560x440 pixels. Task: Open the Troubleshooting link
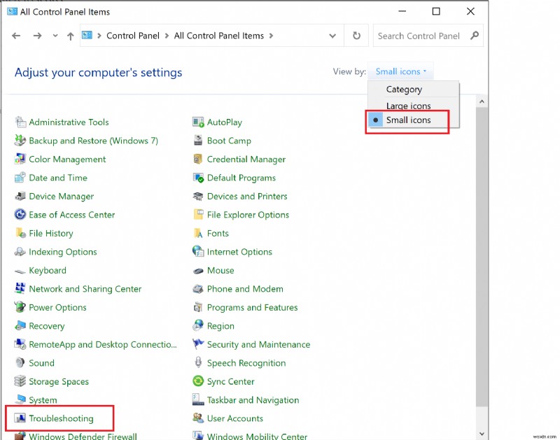click(x=61, y=418)
